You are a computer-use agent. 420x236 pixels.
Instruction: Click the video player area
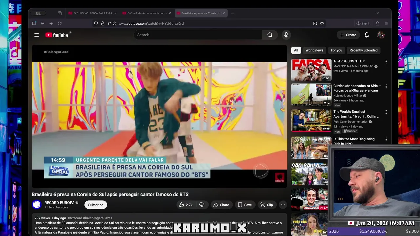click(x=159, y=116)
